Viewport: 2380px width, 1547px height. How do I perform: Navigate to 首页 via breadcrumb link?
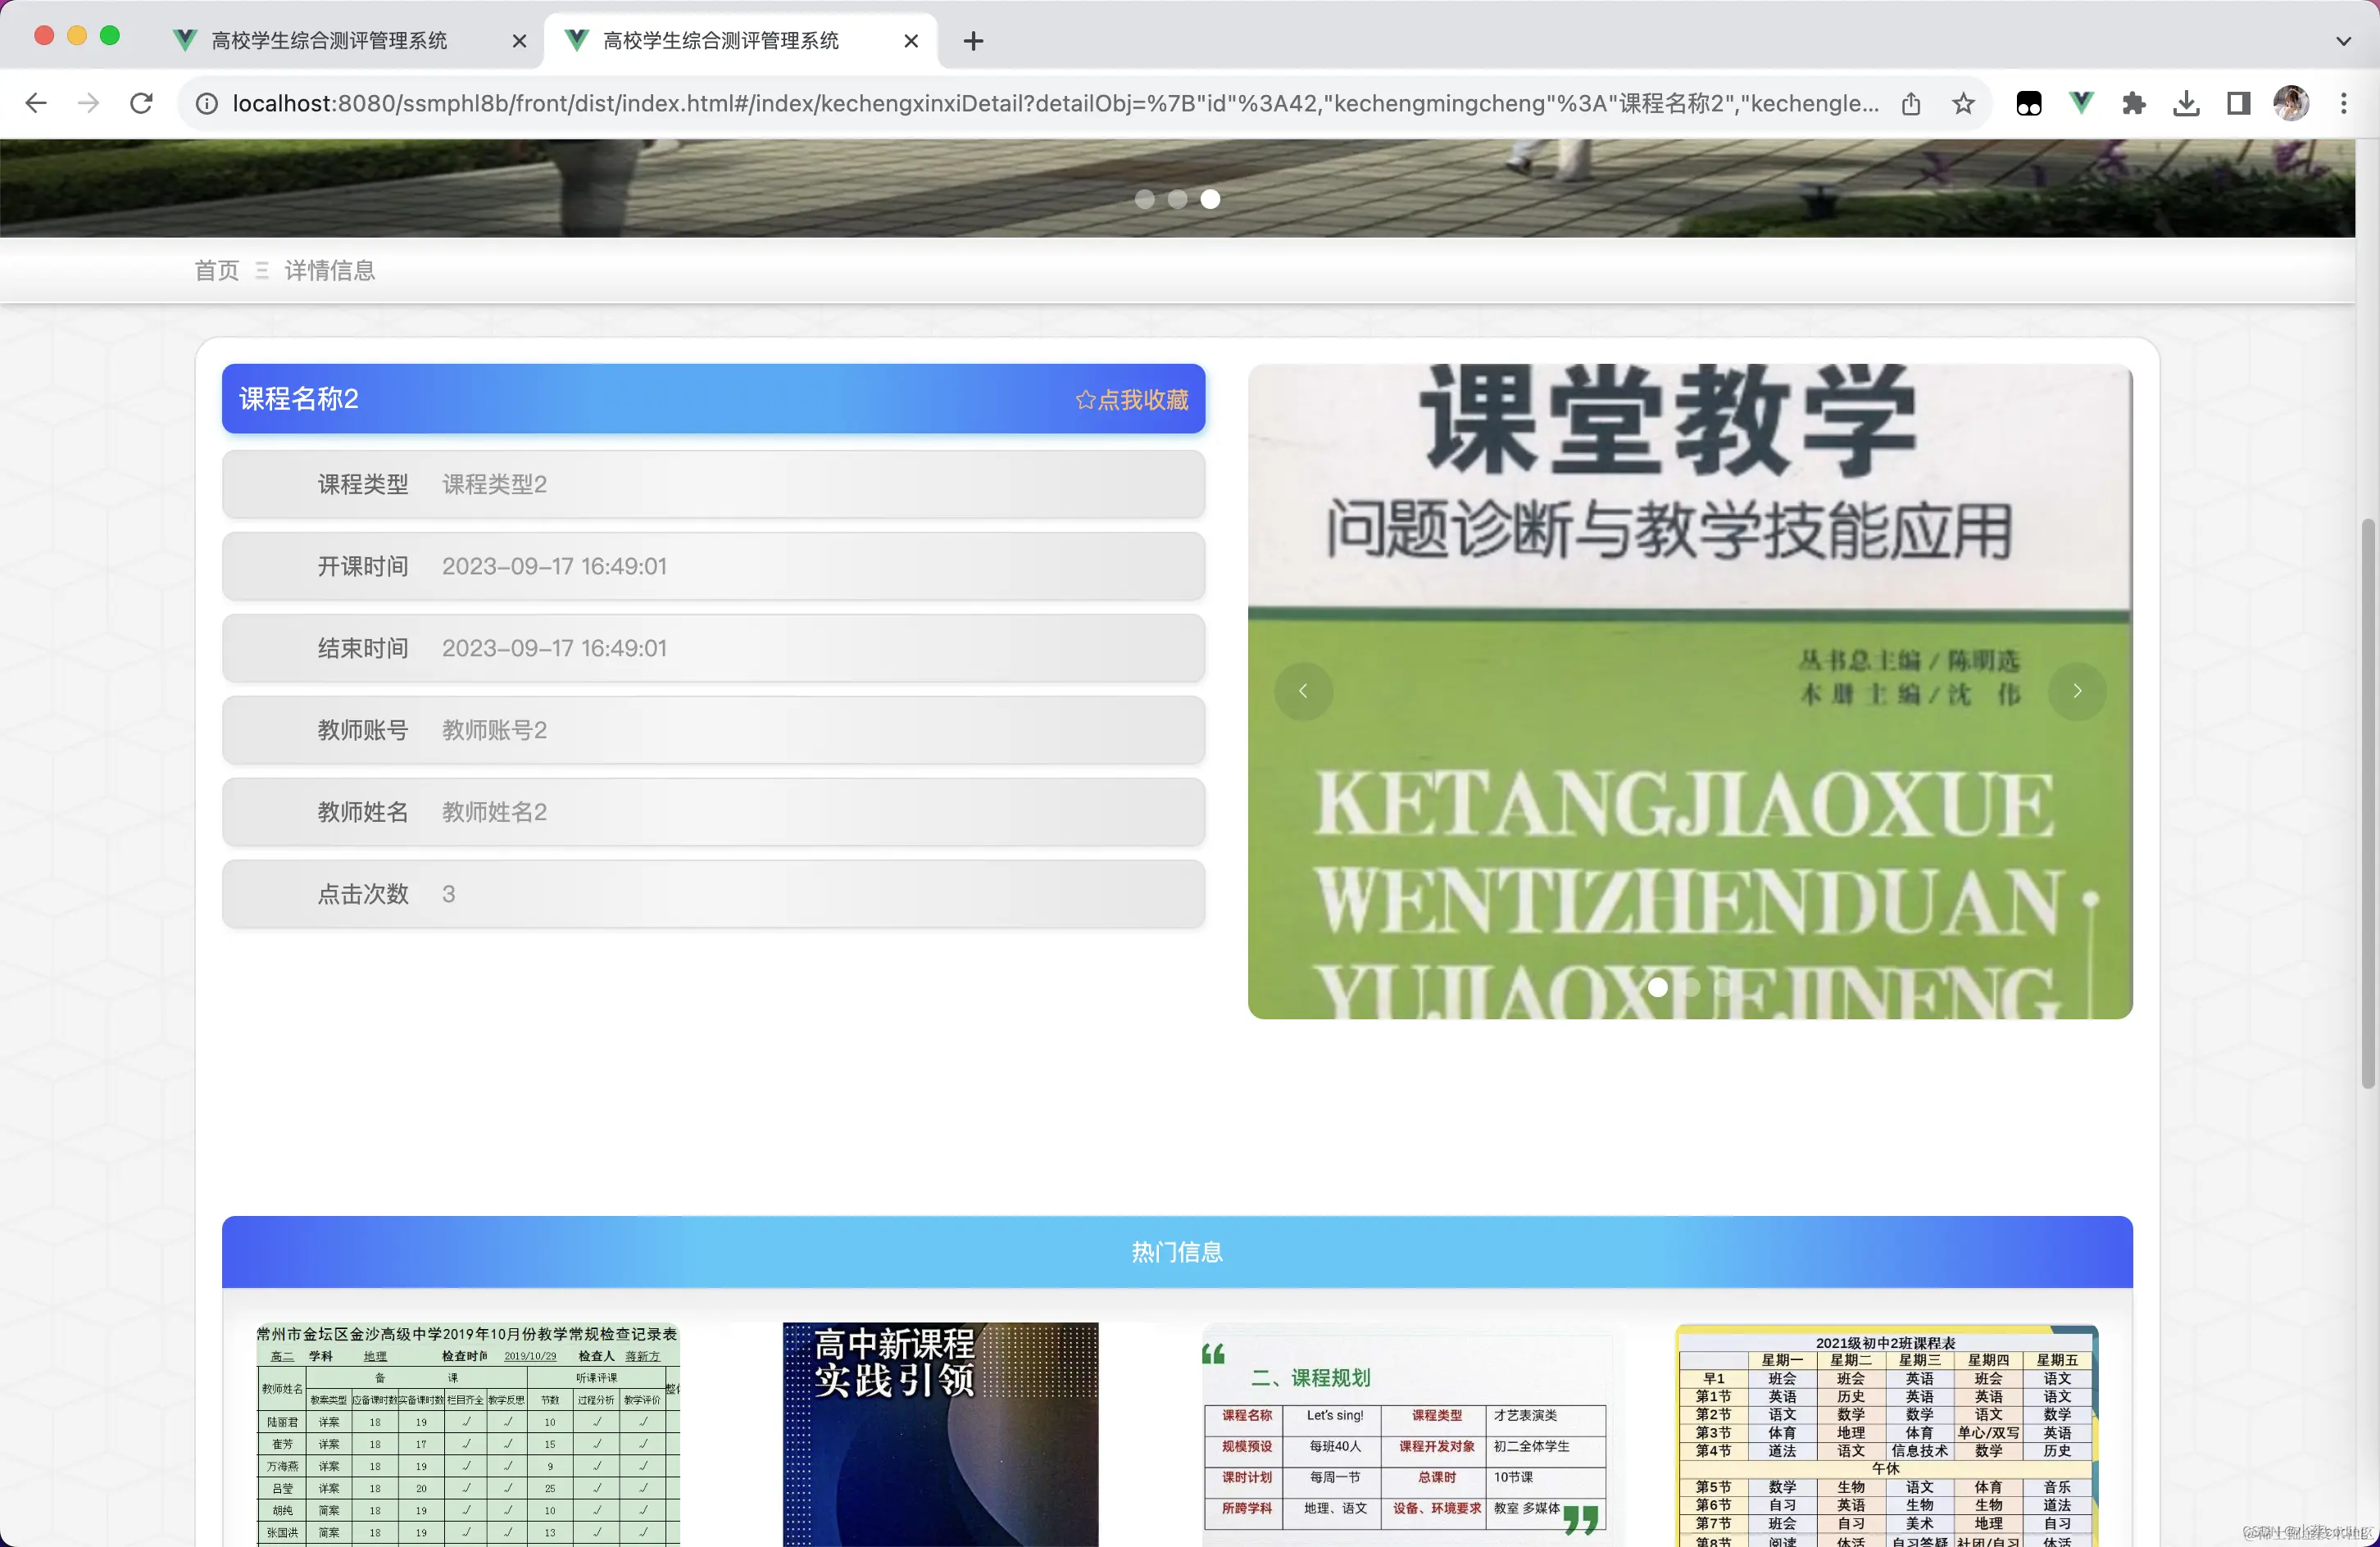[216, 270]
